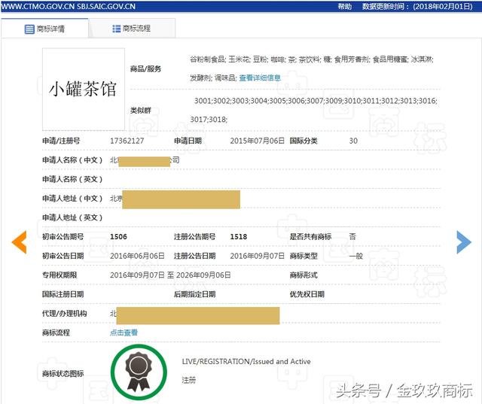The image size is (482, 404).
Task: Click the 申请/注册号 label
Action: coord(61,141)
